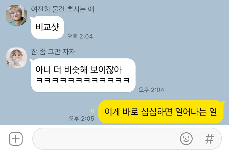Open profile photo of 여전히 물건 뿌시는 애
The height and width of the screenshot is (150, 229).
click(16, 15)
